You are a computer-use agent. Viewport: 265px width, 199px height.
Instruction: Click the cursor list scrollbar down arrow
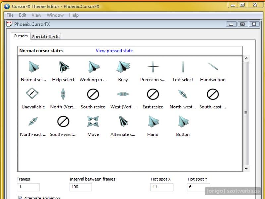click(x=246, y=169)
